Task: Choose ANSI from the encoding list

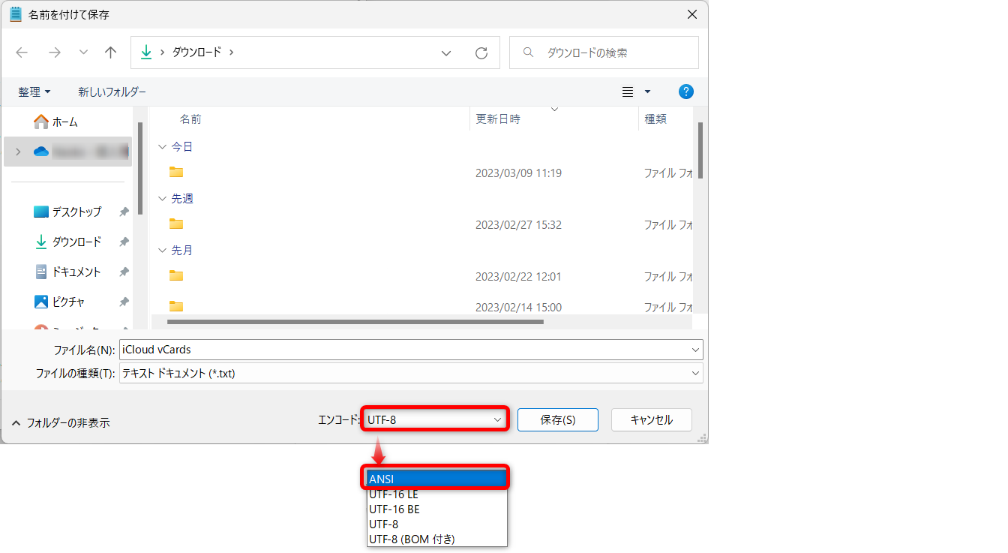Action: point(437,479)
